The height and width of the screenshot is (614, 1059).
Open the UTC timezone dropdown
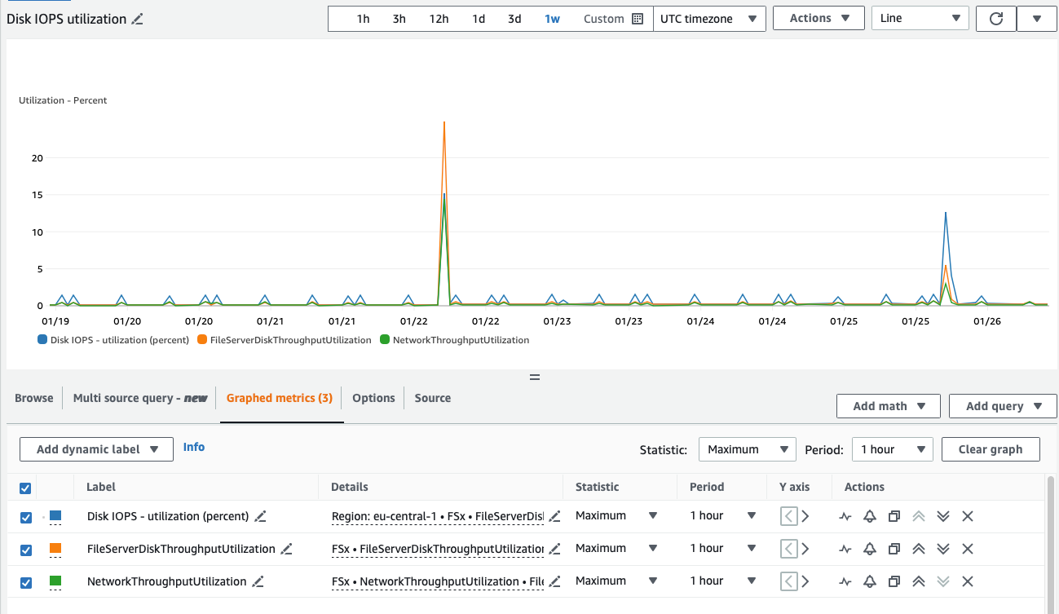[x=708, y=19]
